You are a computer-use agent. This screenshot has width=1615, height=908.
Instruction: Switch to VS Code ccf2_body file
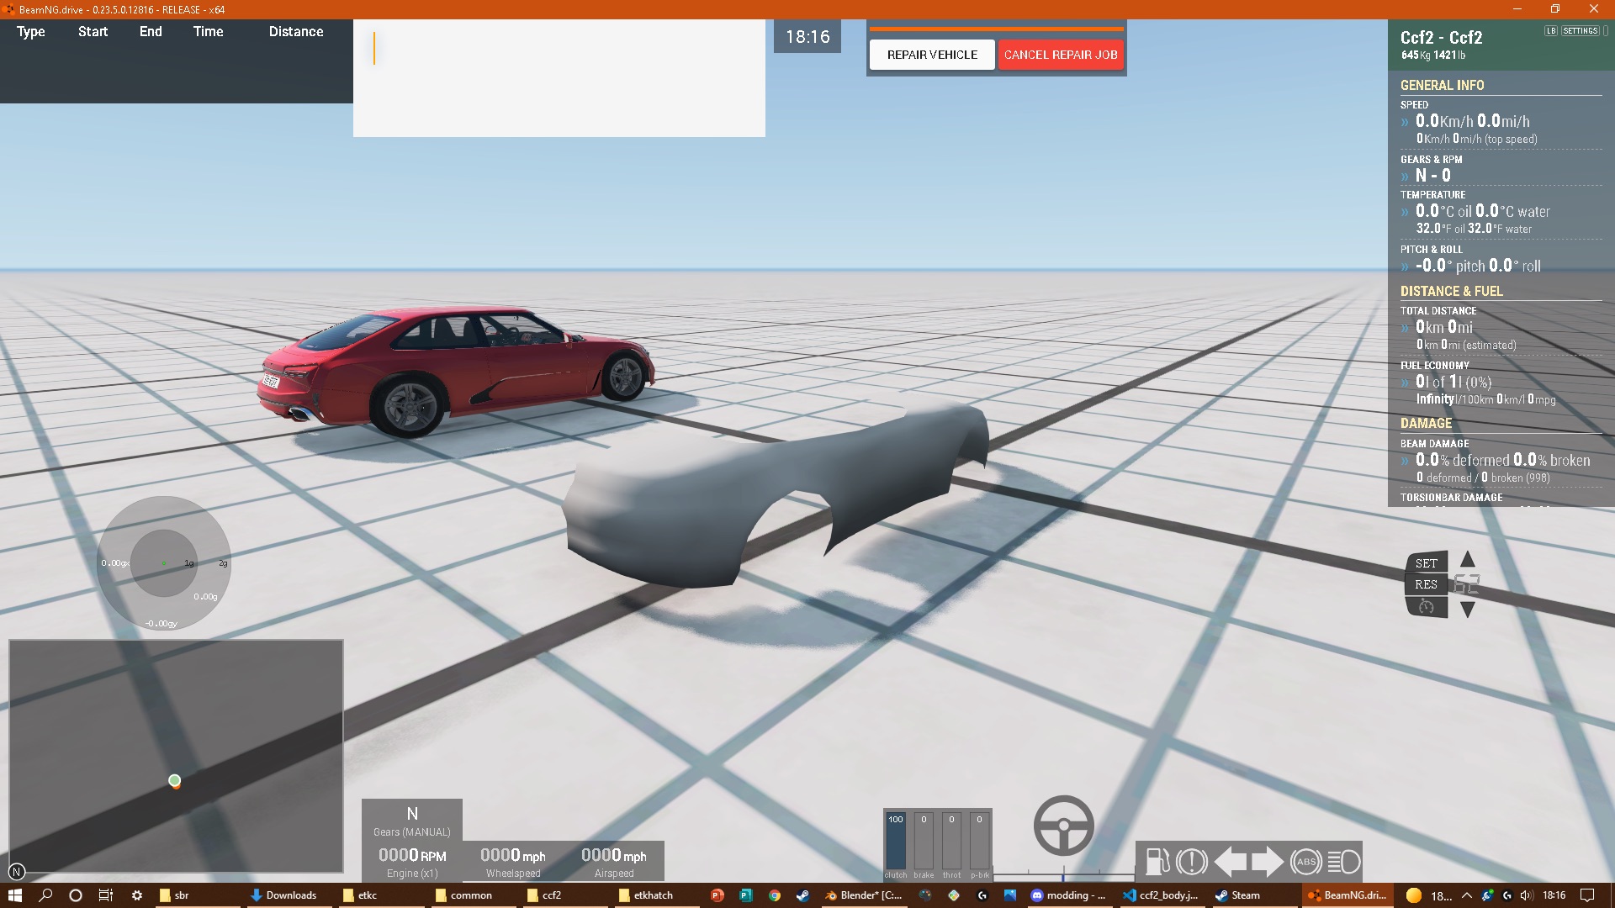pyautogui.click(x=1161, y=895)
